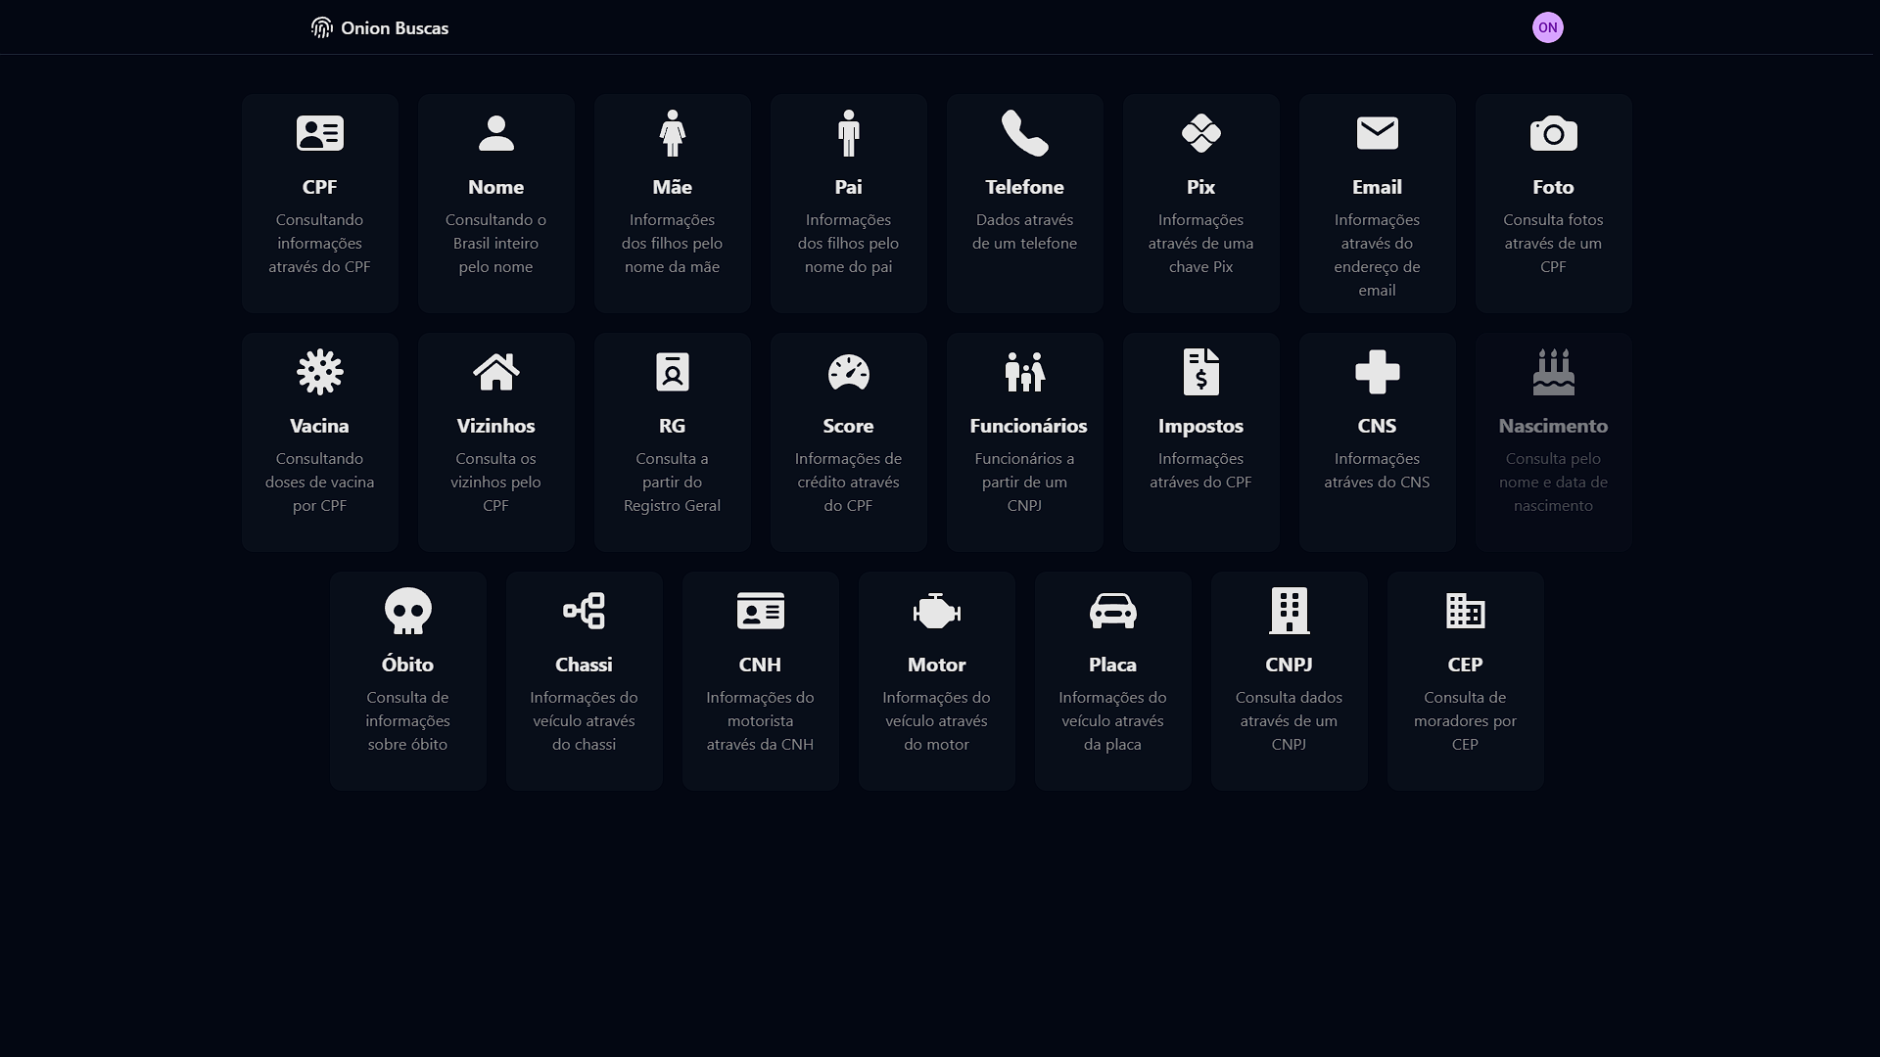Screen dimensions: 1880x1057
Task: Click 'Consulta pelo nome e data de nascimento'
Action: tap(1554, 483)
